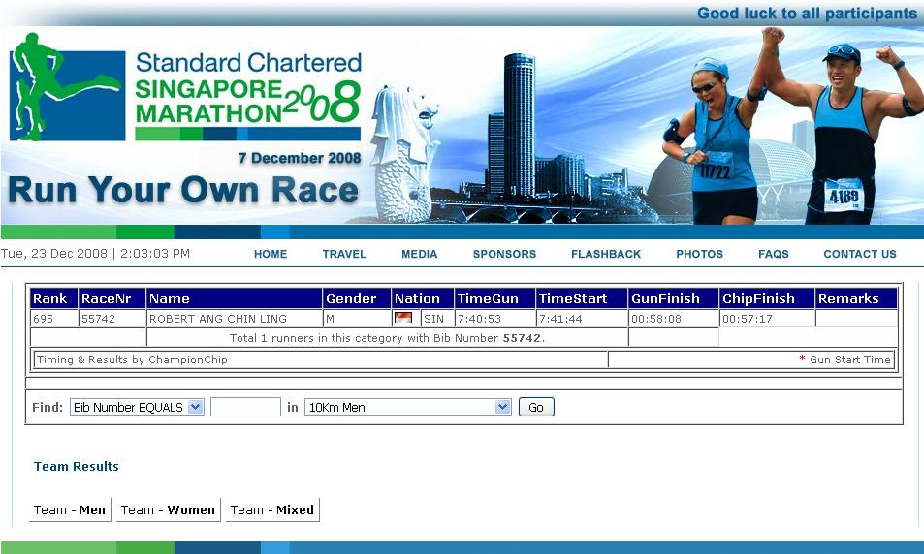
Task: Click the Remarks column header
Action: pos(856,298)
